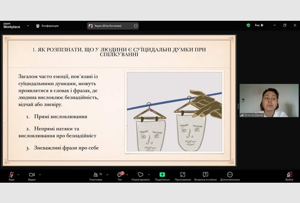Click the green encryption shield icon
Viewport: 300px width, 203px height.
click(x=248, y=25)
